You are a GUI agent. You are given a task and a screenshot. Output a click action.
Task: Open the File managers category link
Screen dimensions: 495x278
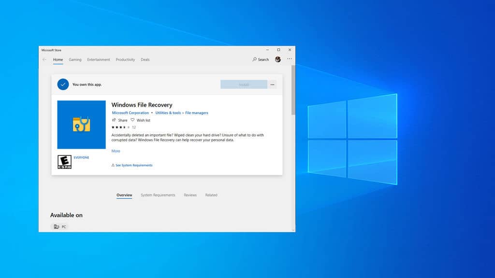(197, 113)
